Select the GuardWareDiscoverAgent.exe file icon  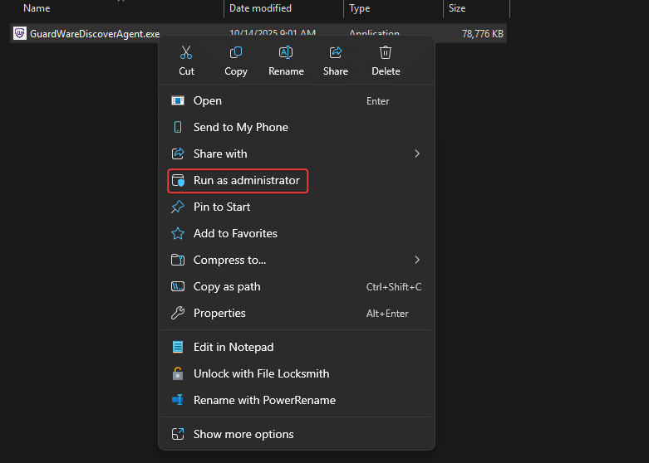click(20, 34)
